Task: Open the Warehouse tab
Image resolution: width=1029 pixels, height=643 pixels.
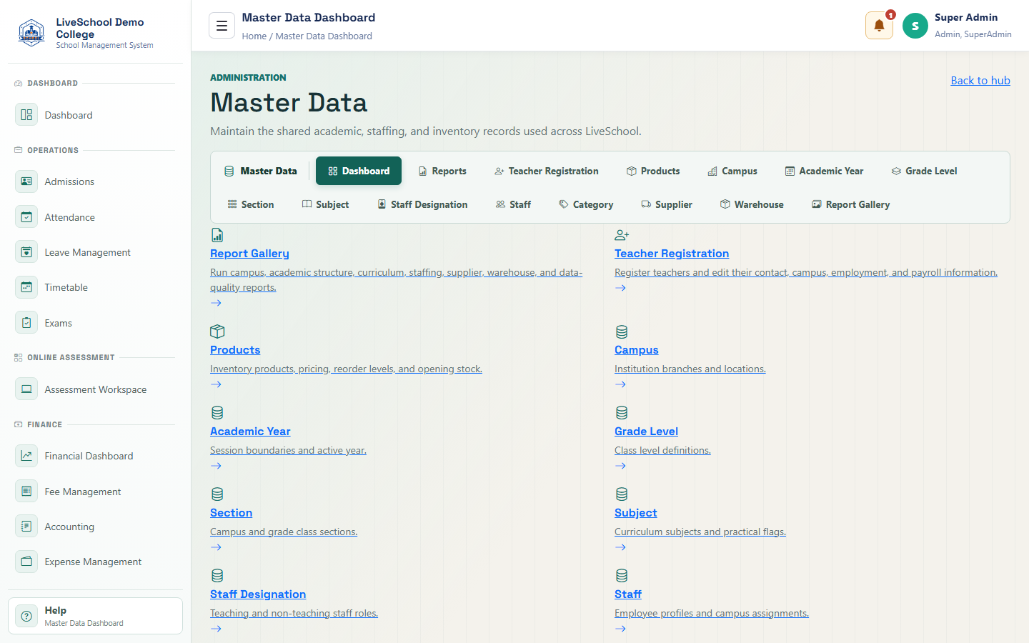Action: point(752,204)
